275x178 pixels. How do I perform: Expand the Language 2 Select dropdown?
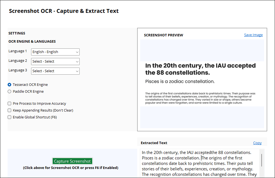pyautogui.click(x=55, y=62)
